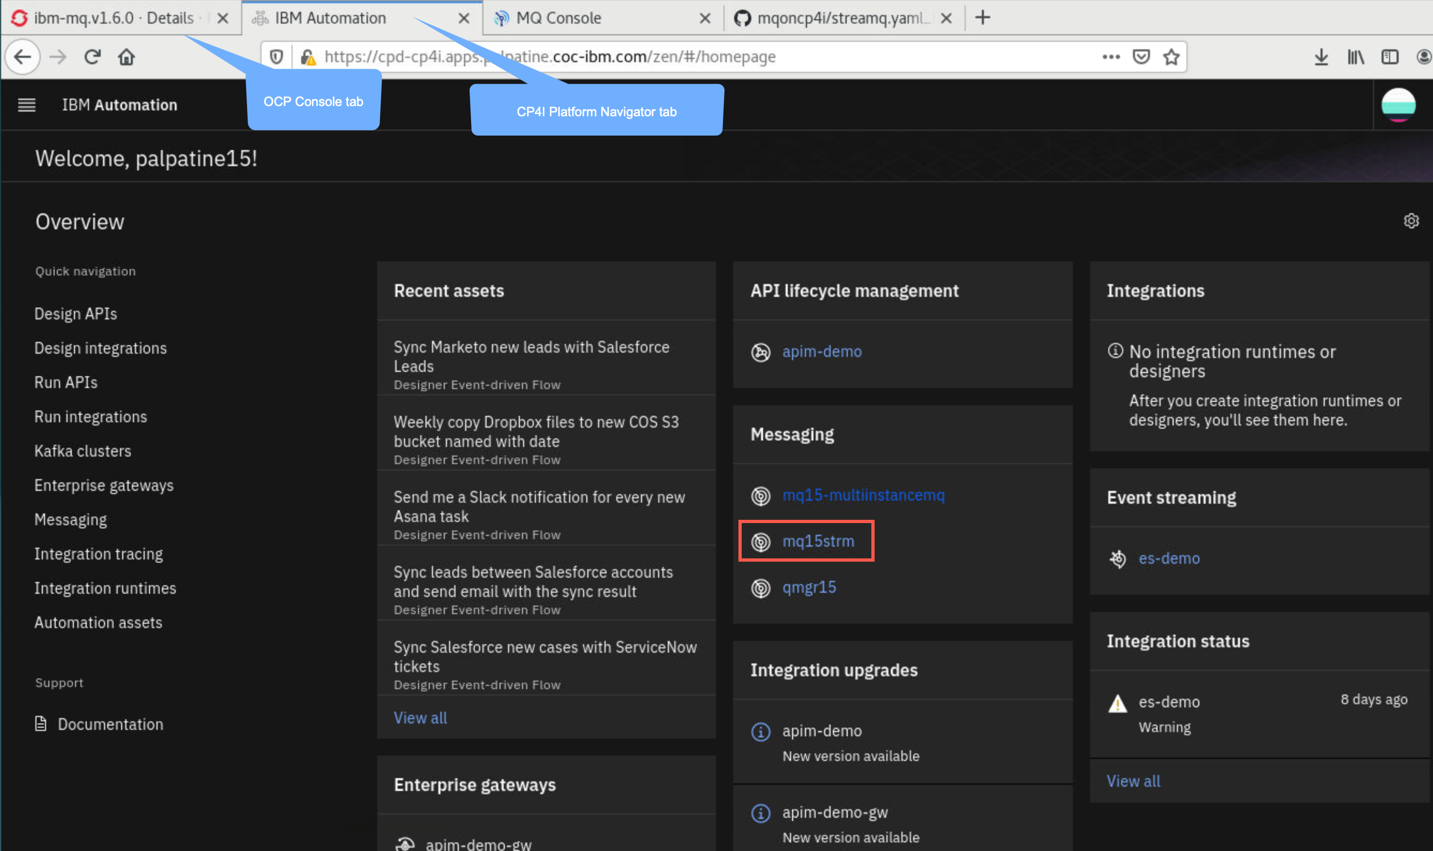The image size is (1433, 851).
Task: Click the apim-demo upgrade info icon
Action: tap(760, 731)
